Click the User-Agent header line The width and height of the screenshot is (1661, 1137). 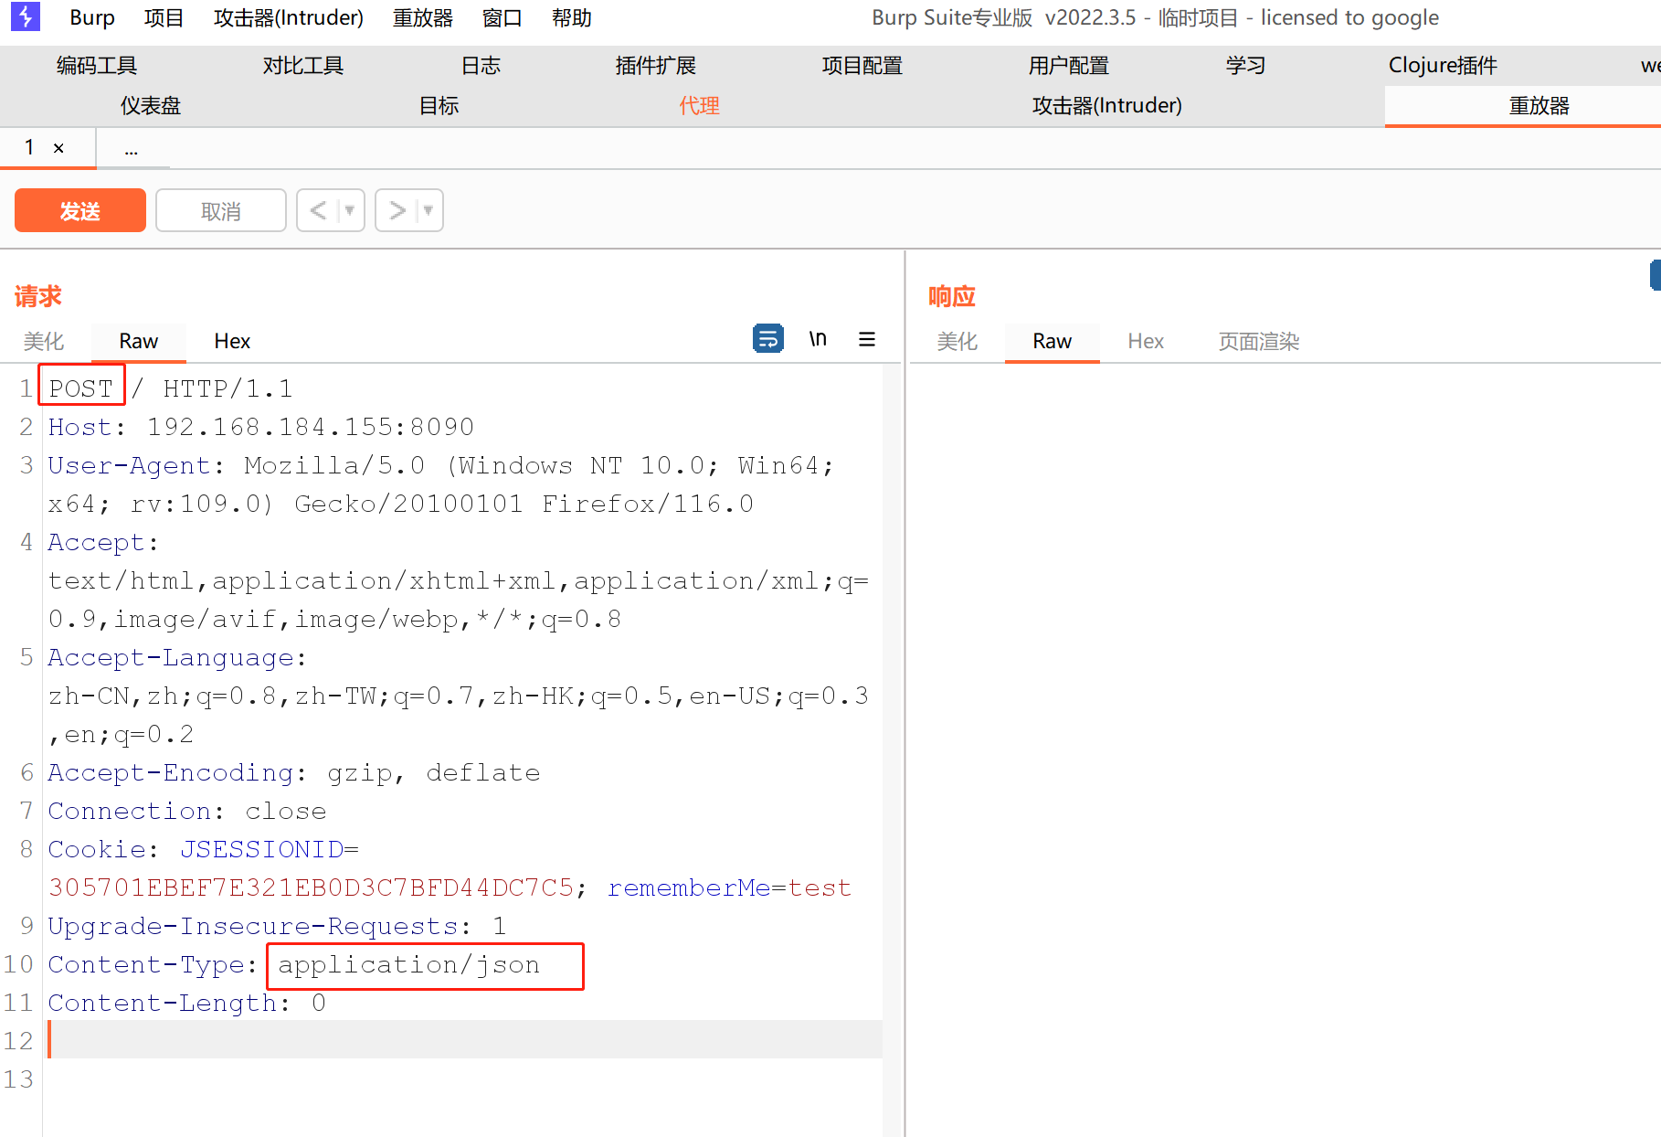click(x=440, y=484)
